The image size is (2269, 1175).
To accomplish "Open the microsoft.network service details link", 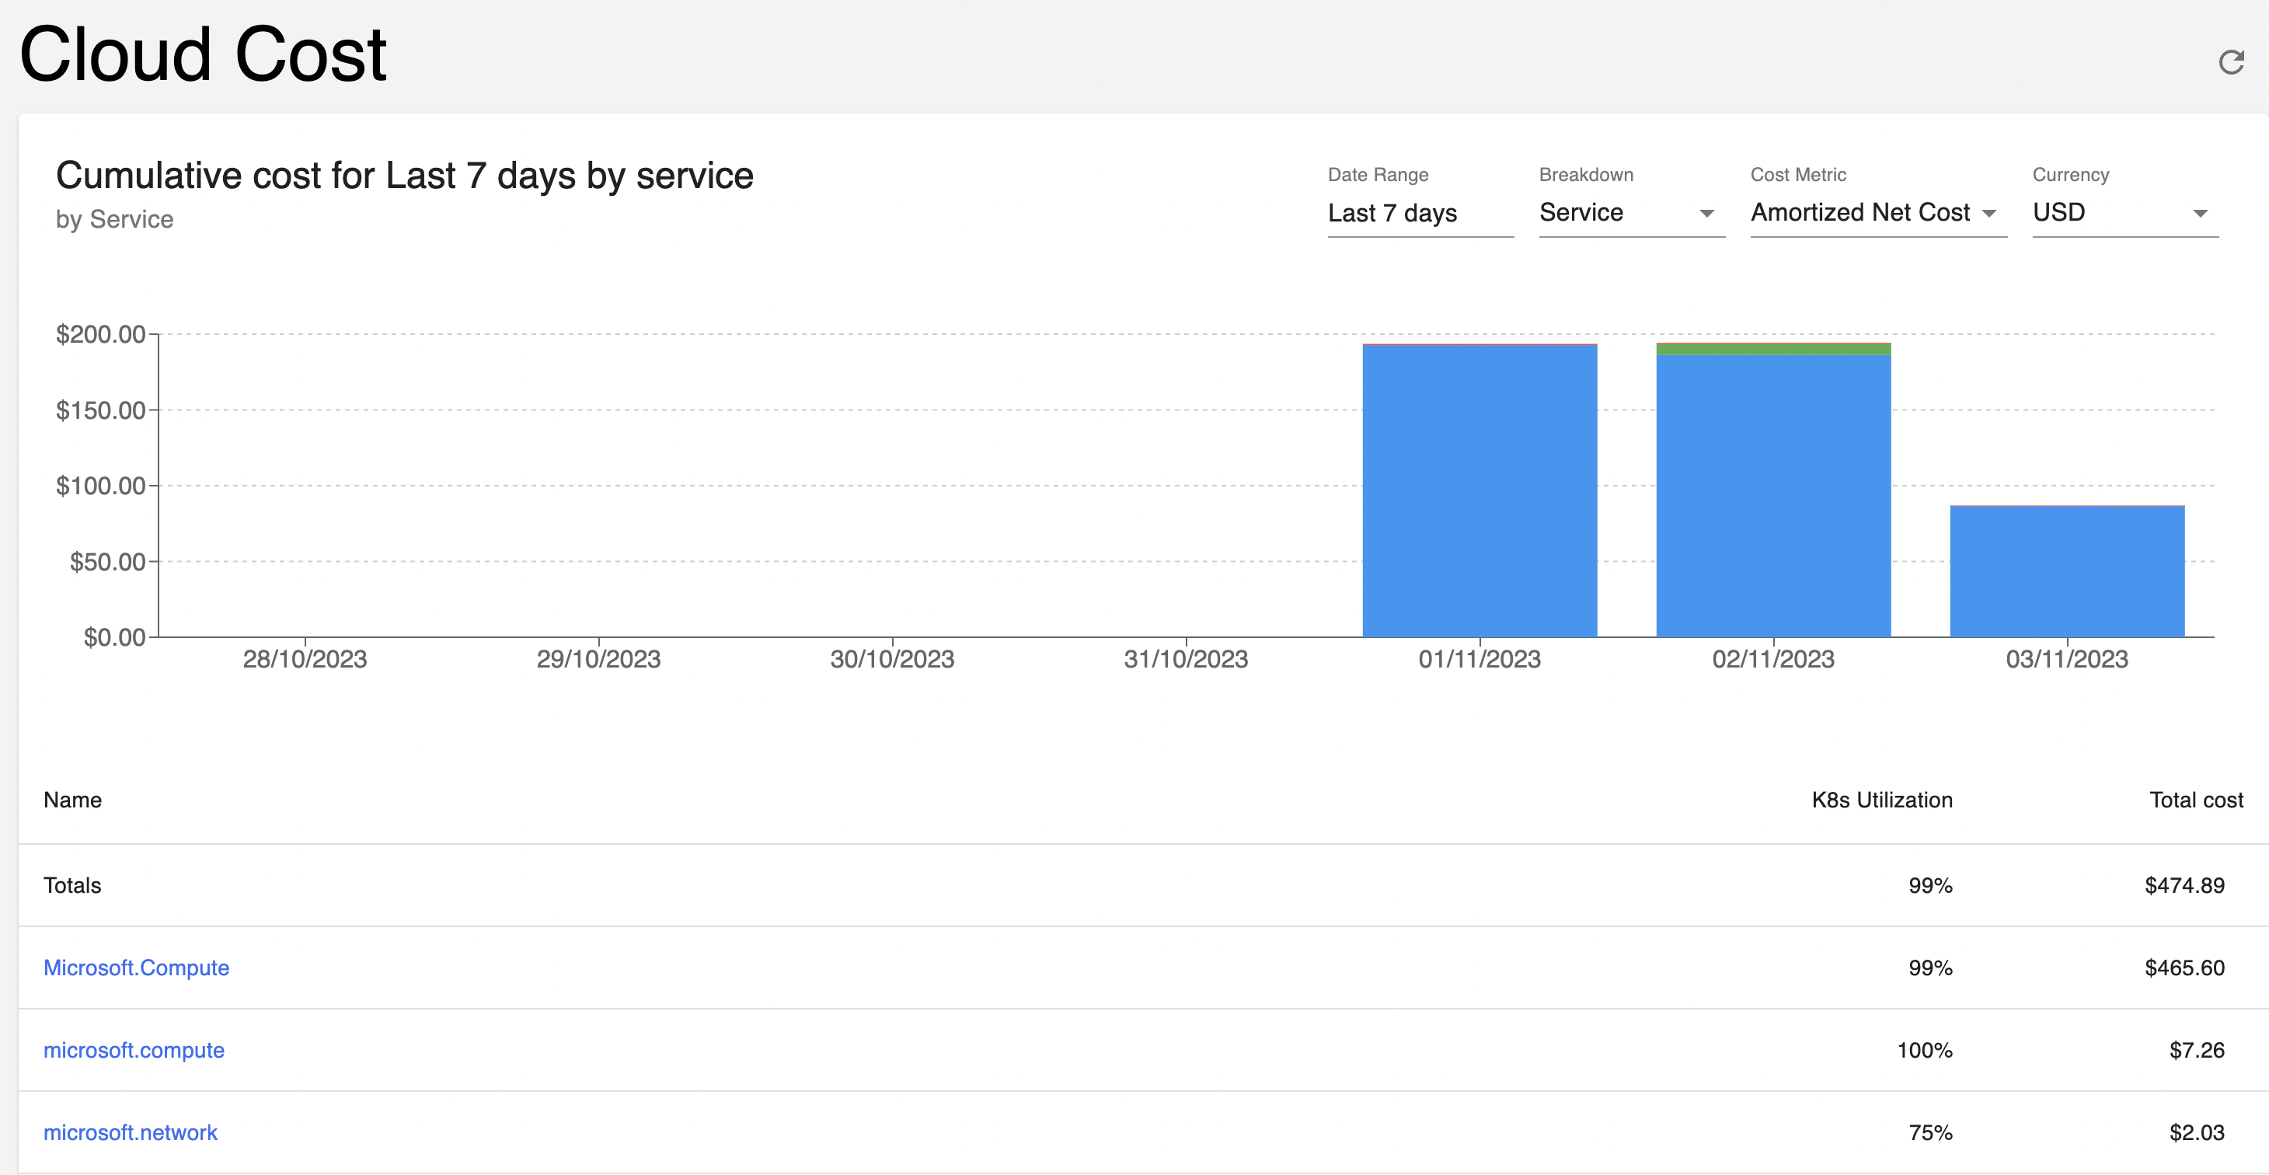I will [131, 1131].
